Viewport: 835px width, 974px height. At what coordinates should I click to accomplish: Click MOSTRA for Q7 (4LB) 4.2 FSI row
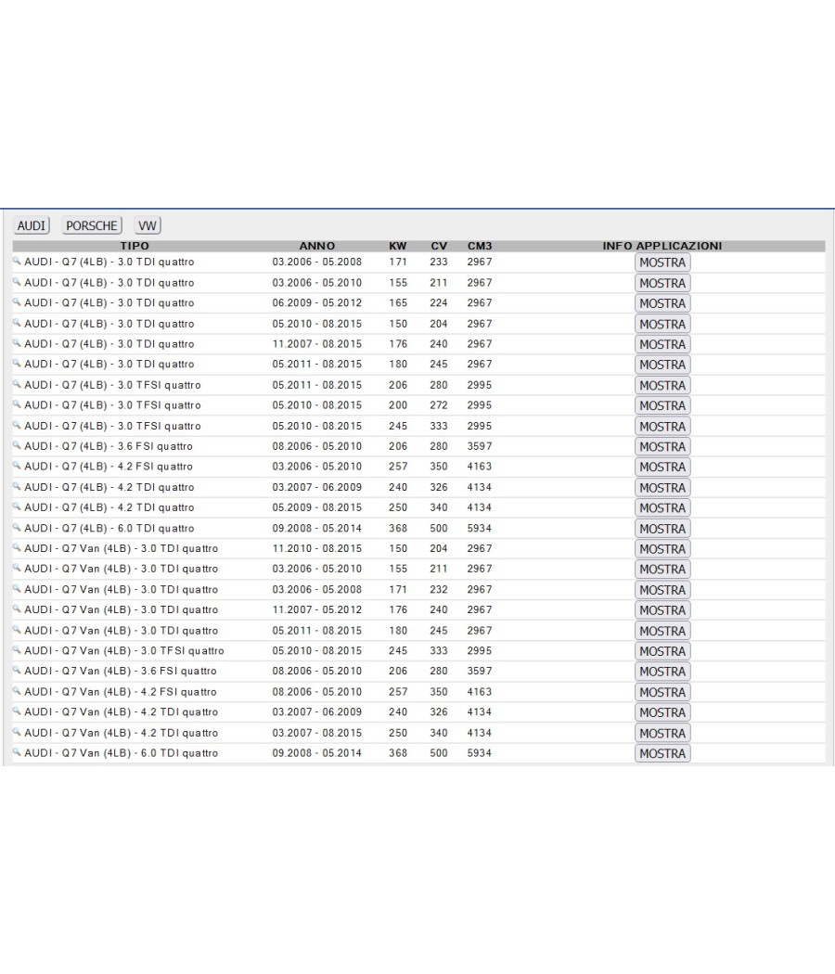pos(662,468)
